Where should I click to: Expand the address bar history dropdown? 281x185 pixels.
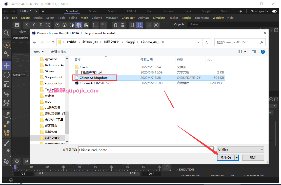tap(198, 42)
